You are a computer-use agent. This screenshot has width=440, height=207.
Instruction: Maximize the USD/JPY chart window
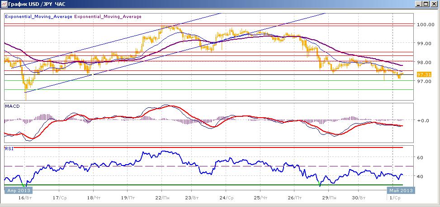pos(426,4)
